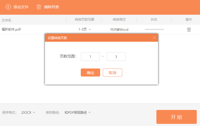This screenshot has height=126, width=200.
Task: Click the clear list trash icon
Action: tap(39, 7)
